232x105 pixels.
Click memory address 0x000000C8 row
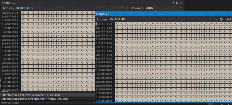coord(104,97)
